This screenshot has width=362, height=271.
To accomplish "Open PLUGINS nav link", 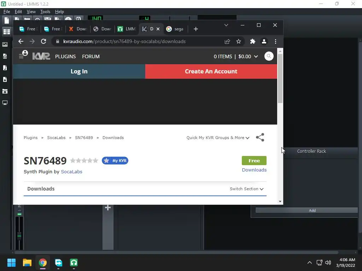I will pos(65,56).
